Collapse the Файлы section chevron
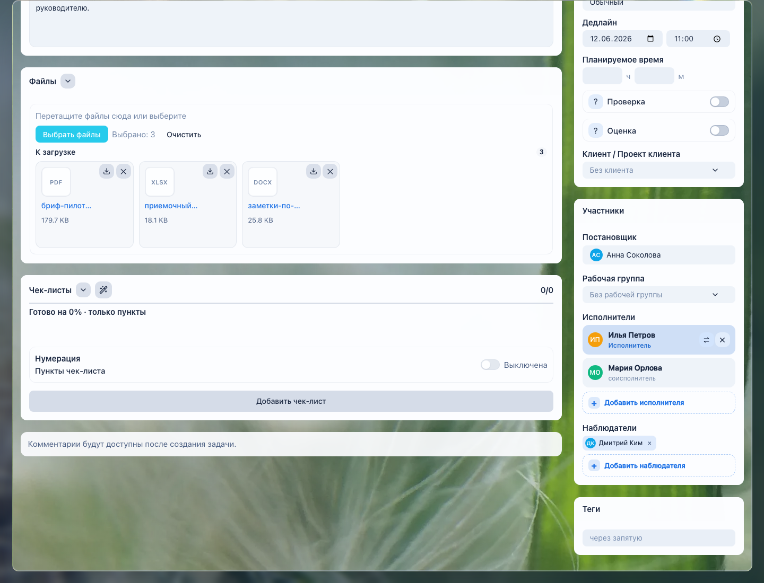The width and height of the screenshot is (764, 583). coord(68,81)
